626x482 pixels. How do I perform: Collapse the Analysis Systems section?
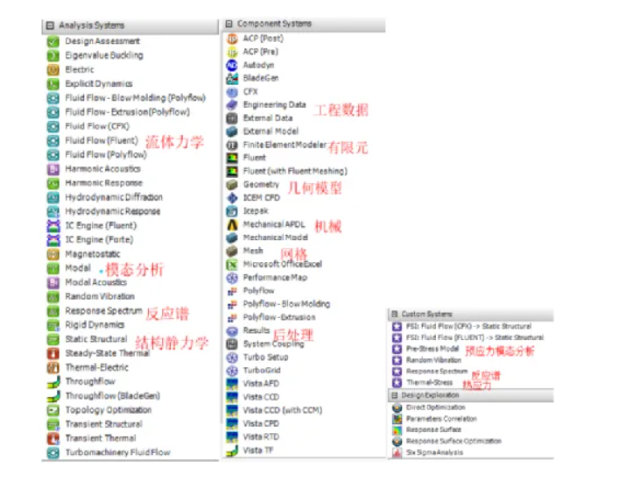pyautogui.click(x=50, y=25)
